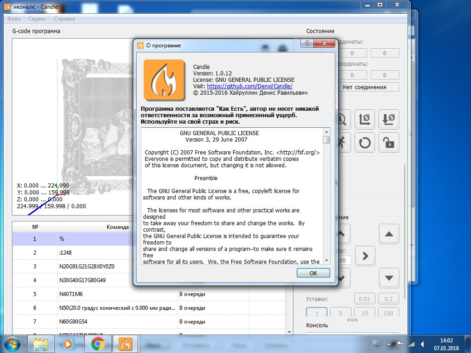Click the Z down triangle jog button
This screenshot has width=471, height=353.
point(389,278)
